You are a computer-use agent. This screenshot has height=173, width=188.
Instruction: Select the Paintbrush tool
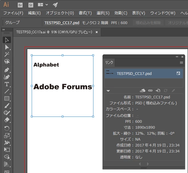[7, 106]
